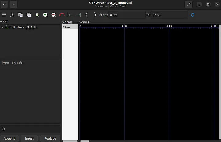
Task: Click the 1 ps timeline marker
Action: (124, 26)
